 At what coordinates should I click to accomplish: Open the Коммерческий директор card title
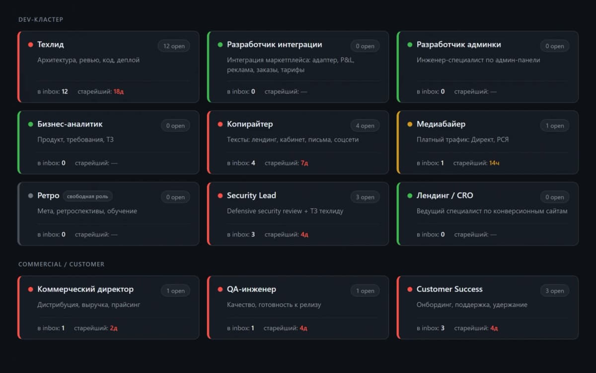tap(85, 289)
